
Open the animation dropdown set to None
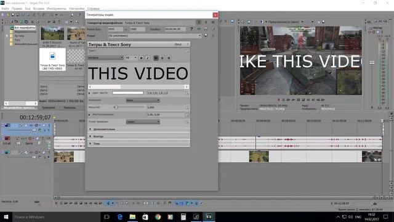pos(143,100)
